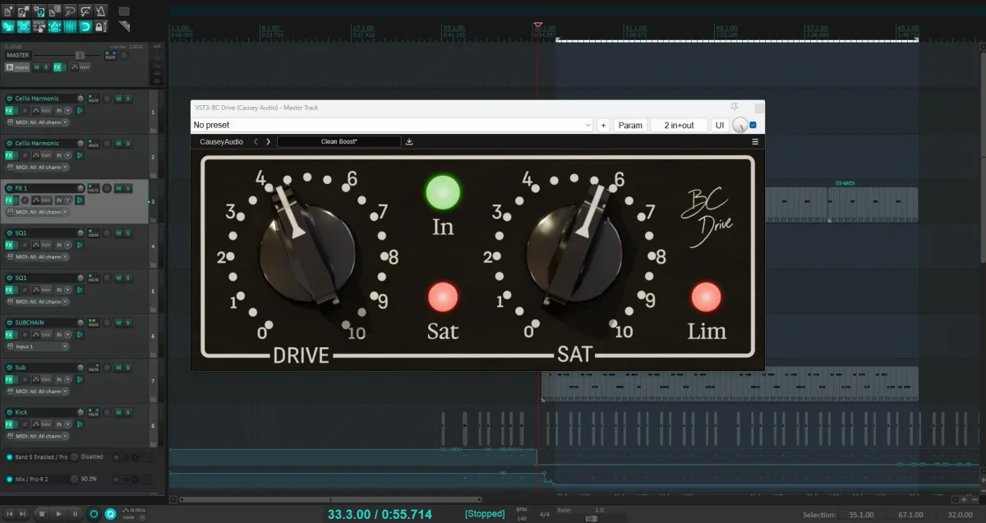Open MIDI input dropdown on second SQ1 track

pyautogui.click(x=37, y=301)
